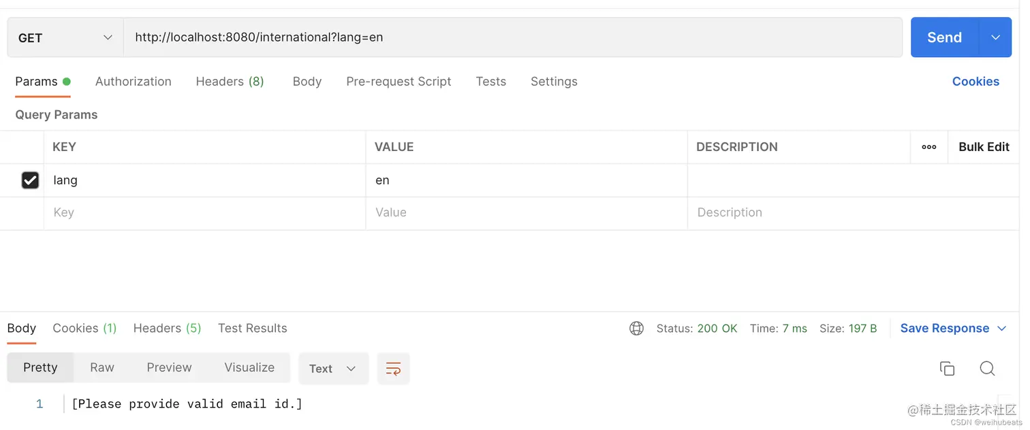Click the lang row description cell
The image size is (1030, 430).
pyautogui.click(x=853, y=180)
